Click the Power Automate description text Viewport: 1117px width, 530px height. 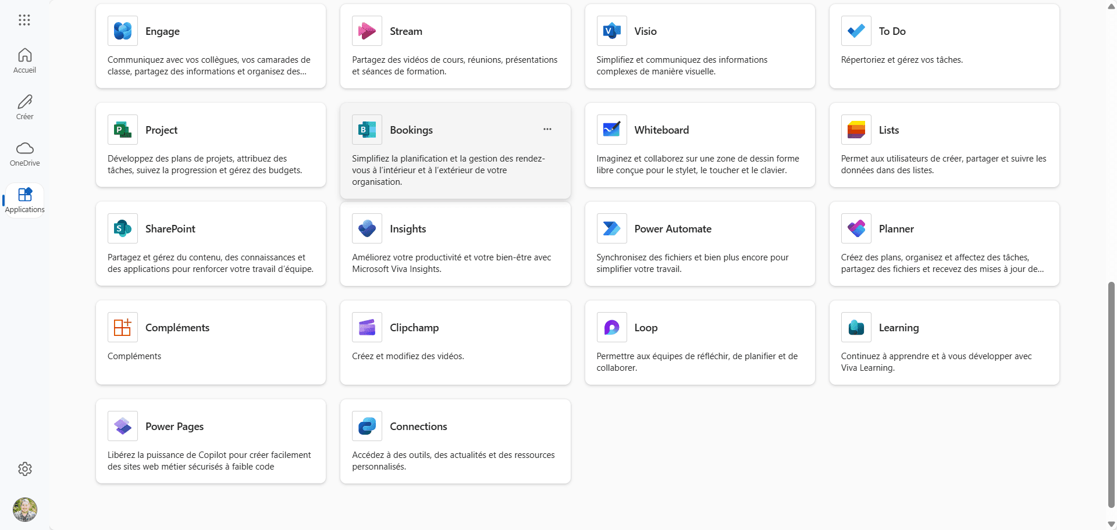[692, 263]
